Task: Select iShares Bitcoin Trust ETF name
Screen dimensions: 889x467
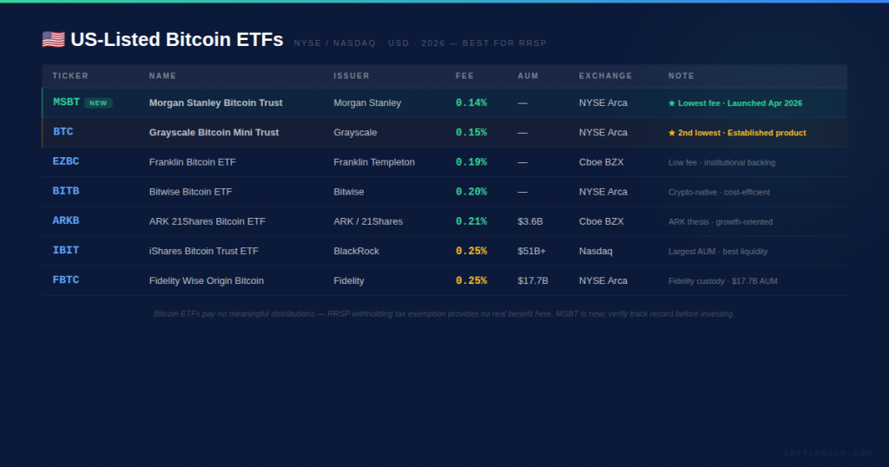Action: [203, 251]
